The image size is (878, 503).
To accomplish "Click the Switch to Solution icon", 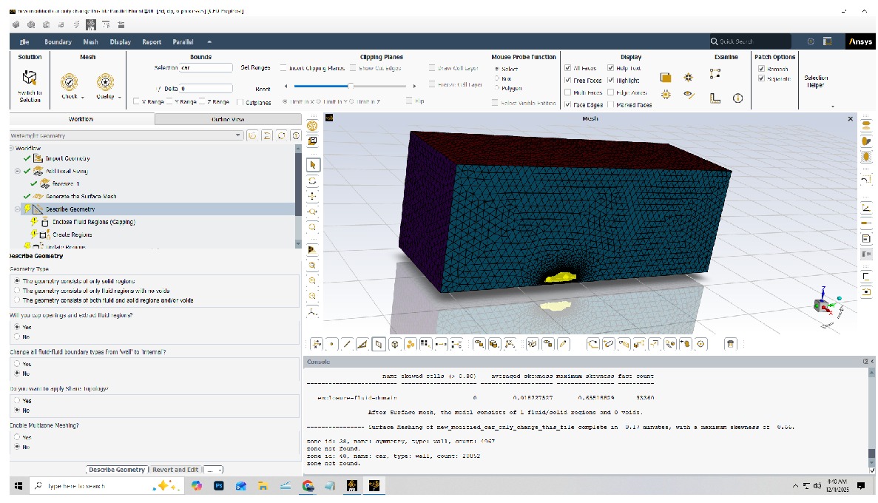I will (x=29, y=77).
